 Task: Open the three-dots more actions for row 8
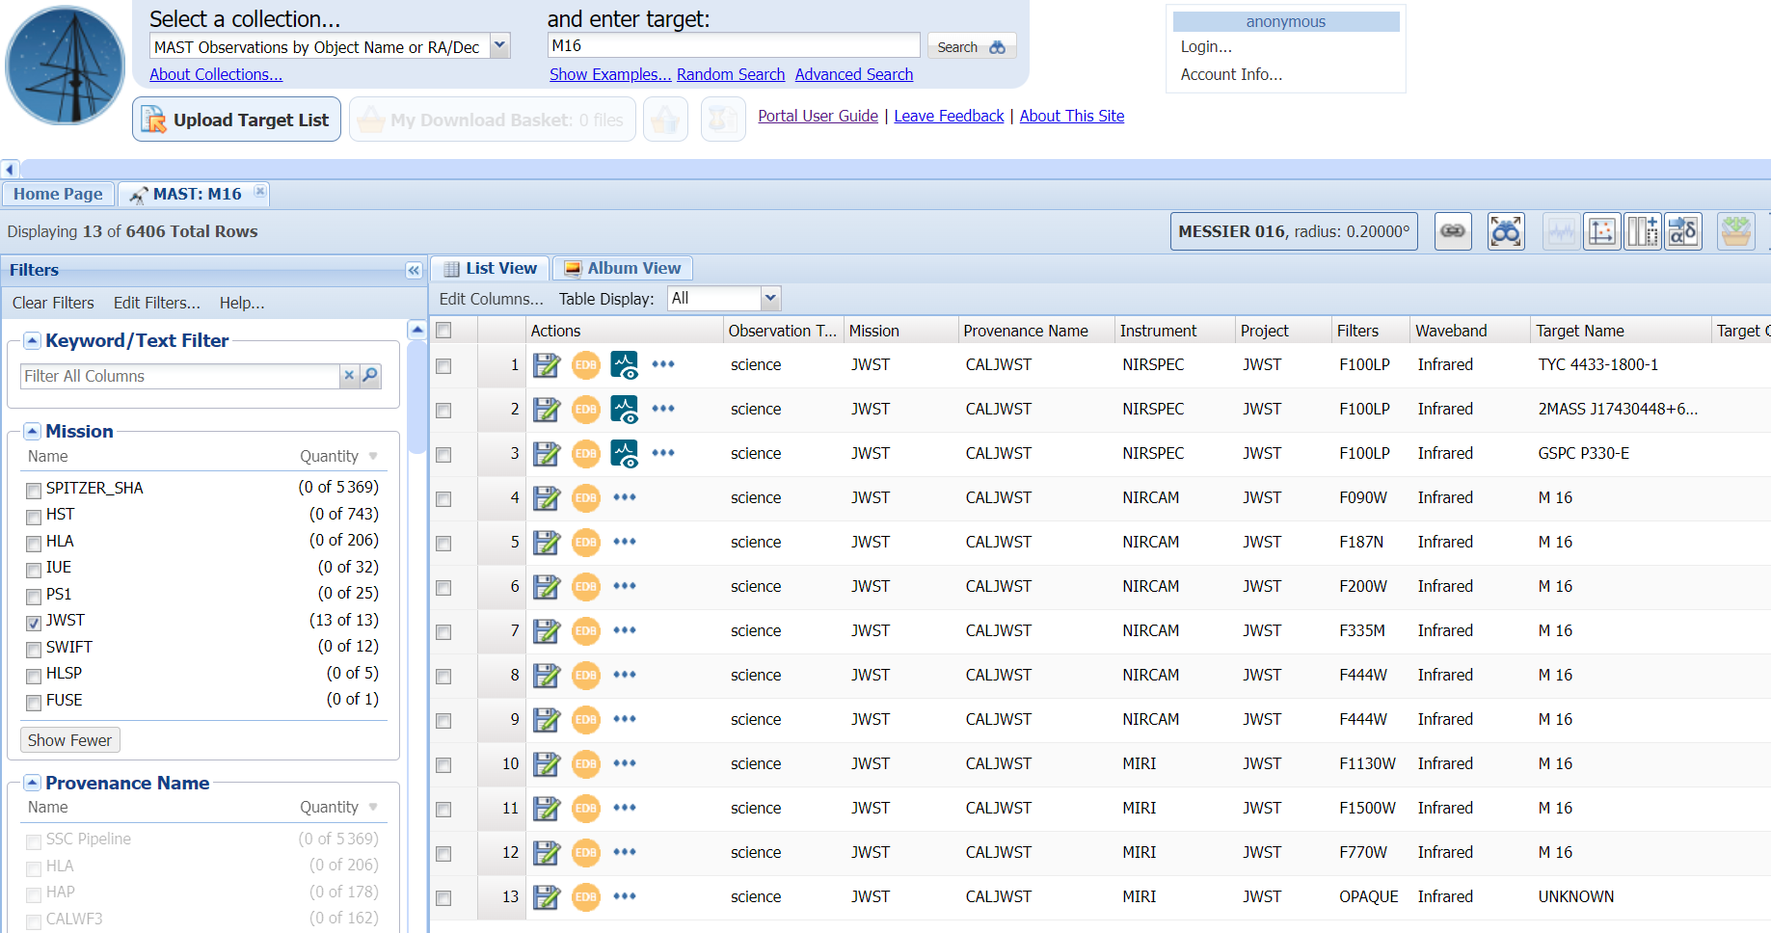[625, 675]
